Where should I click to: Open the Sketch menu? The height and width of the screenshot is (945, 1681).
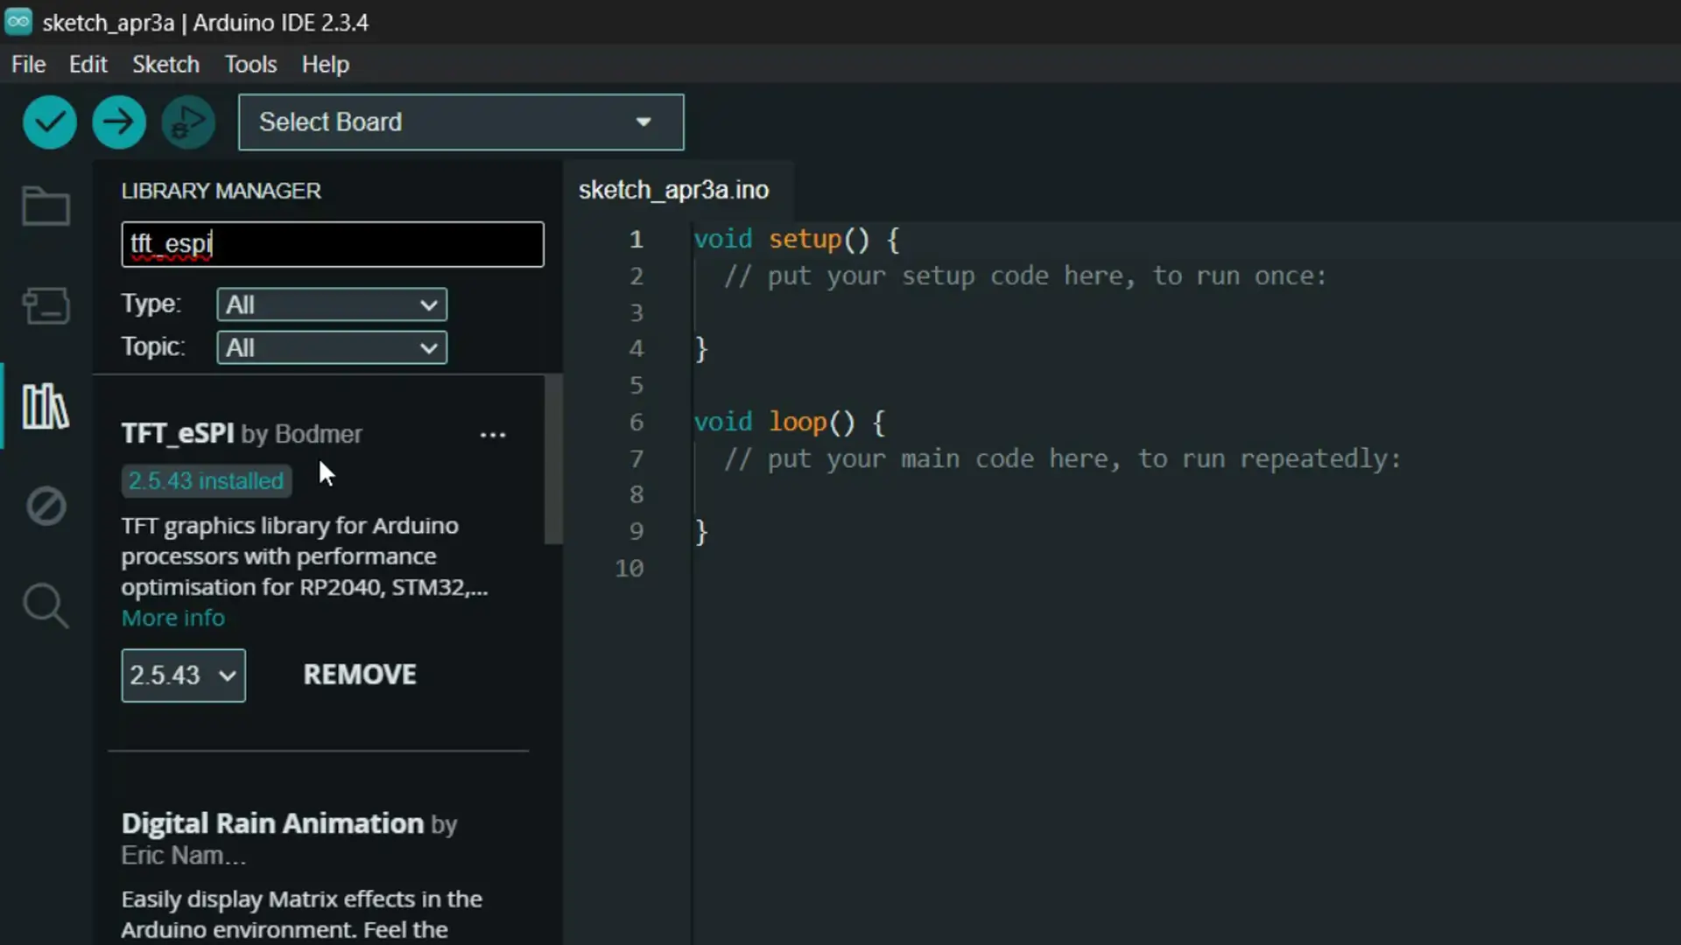(165, 64)
